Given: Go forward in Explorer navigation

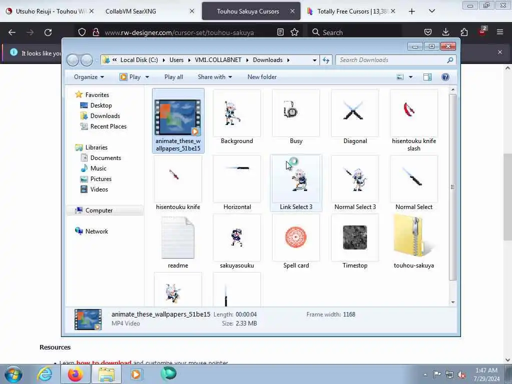Looking at the screenshot, I should 86,60.
